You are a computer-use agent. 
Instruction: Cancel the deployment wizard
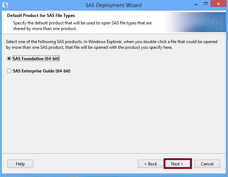click(207, 164)
